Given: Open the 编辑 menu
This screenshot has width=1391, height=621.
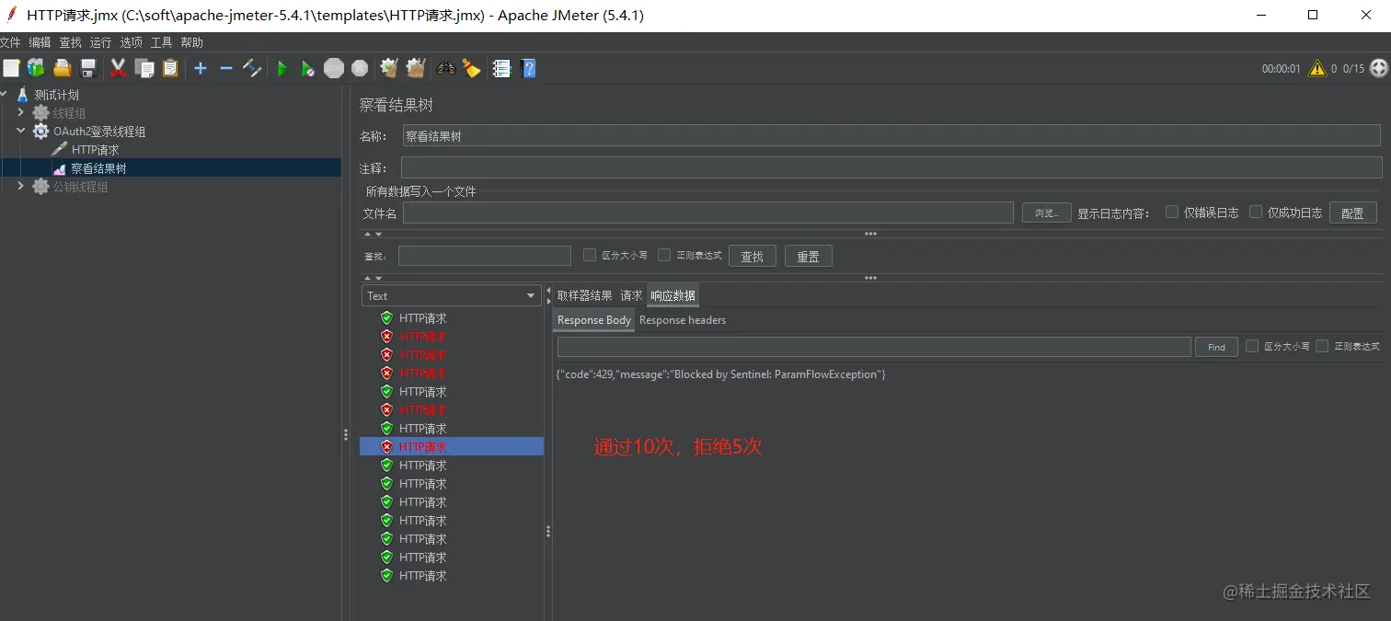Looking at the screenshot, I should [x=40, y=42].
